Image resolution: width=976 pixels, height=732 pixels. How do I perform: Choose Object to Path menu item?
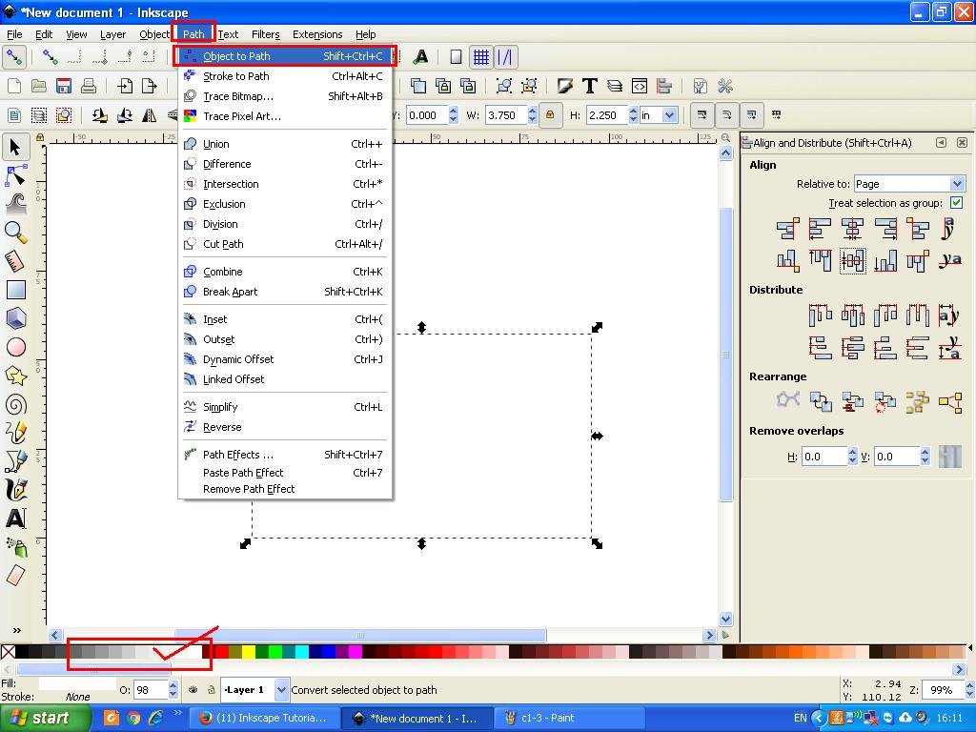click(284, 56)
